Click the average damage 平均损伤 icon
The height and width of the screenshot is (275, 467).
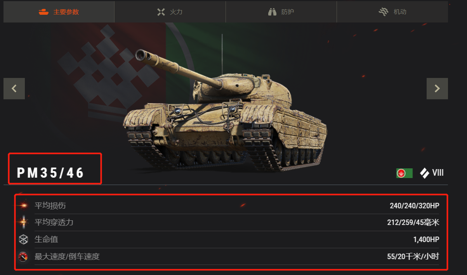[24, 205]
